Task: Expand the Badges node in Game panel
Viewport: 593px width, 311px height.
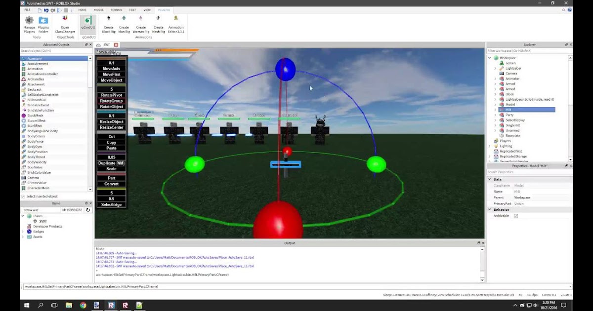Action: tap(23, 232)
